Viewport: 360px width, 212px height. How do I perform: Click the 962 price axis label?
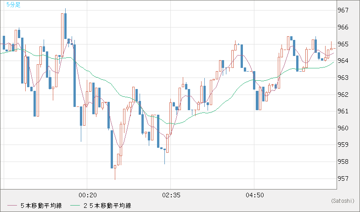coord(343,95)
